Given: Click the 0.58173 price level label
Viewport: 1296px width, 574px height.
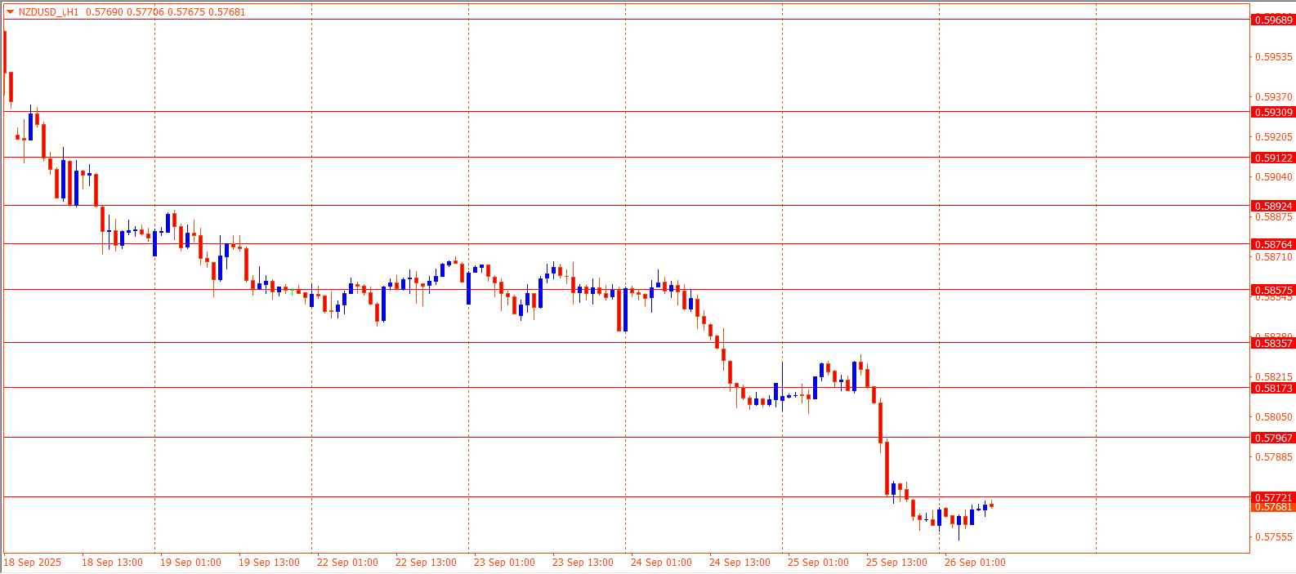Looking at the screenshot, I should click(1273, 388).
